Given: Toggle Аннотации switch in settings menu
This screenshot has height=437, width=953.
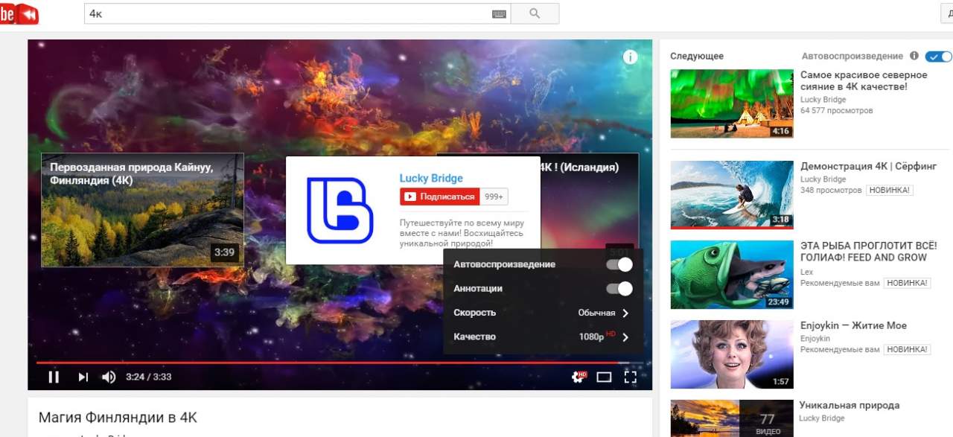Looking at the screenshot, I should (x=619, y=288).
